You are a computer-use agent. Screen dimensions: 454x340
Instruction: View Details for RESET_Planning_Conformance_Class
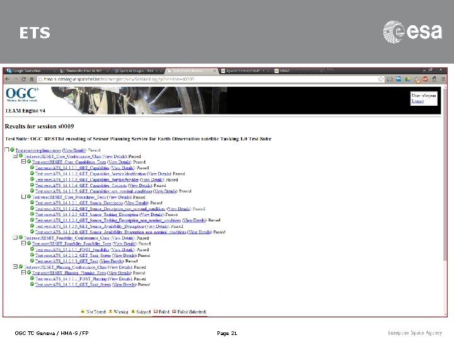pyautogui.click(x=120, y=267)
